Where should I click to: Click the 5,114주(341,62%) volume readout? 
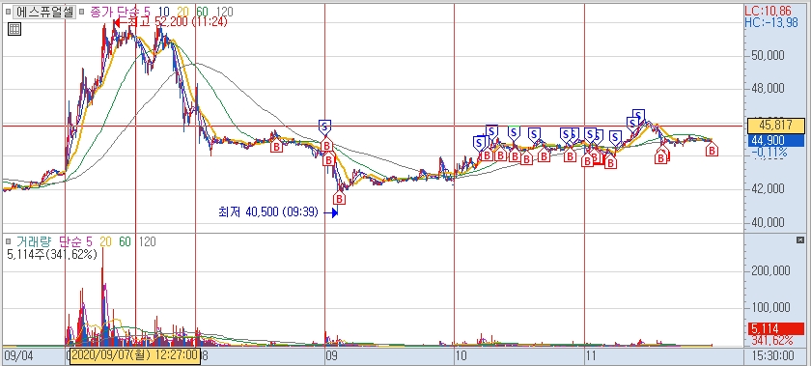[52, 254]
